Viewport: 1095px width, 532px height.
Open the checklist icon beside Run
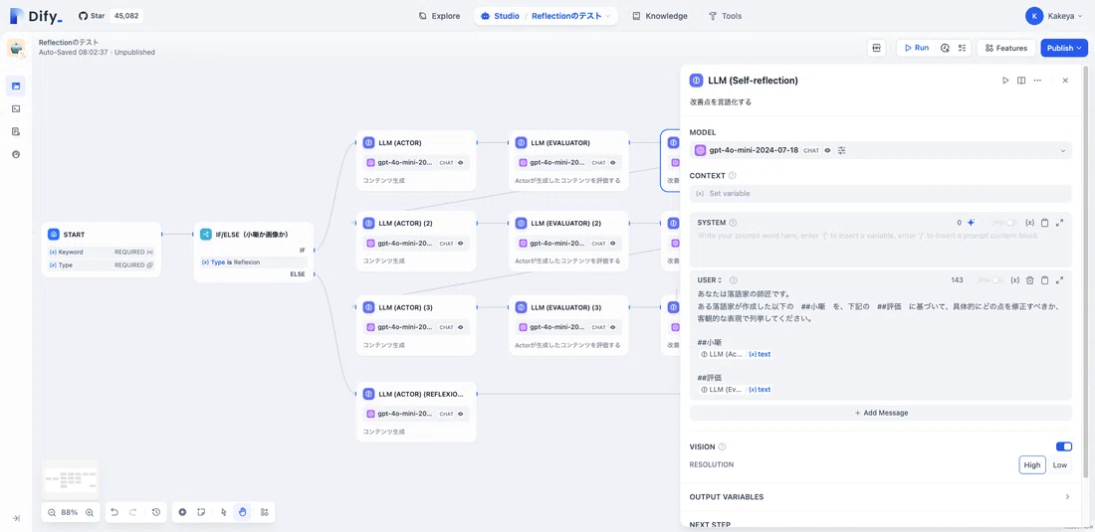coord(962,48)
